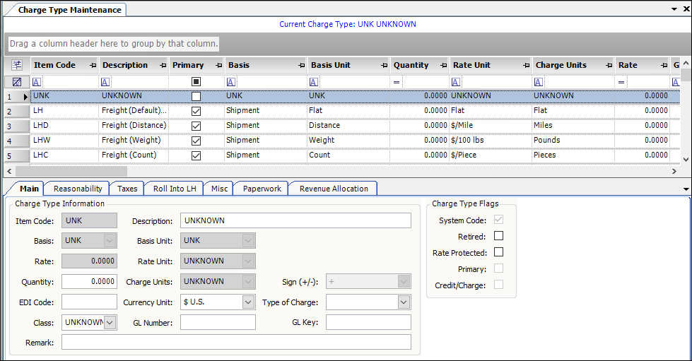Open the Revenue Allocation tab
The width and height of the screenshot is (692, 361).
[x=334, y=189]
